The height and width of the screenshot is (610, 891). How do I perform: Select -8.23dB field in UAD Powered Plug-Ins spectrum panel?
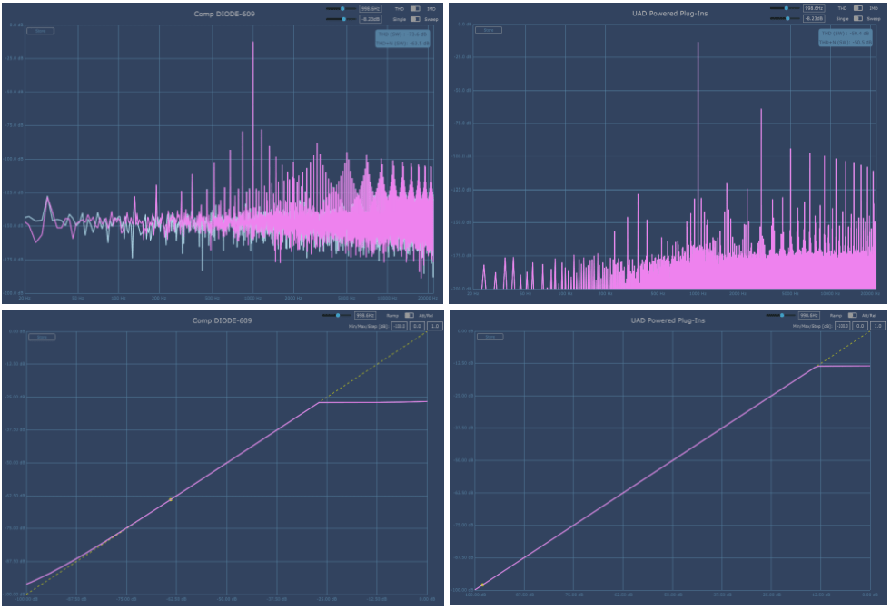[x=812, y=17]
